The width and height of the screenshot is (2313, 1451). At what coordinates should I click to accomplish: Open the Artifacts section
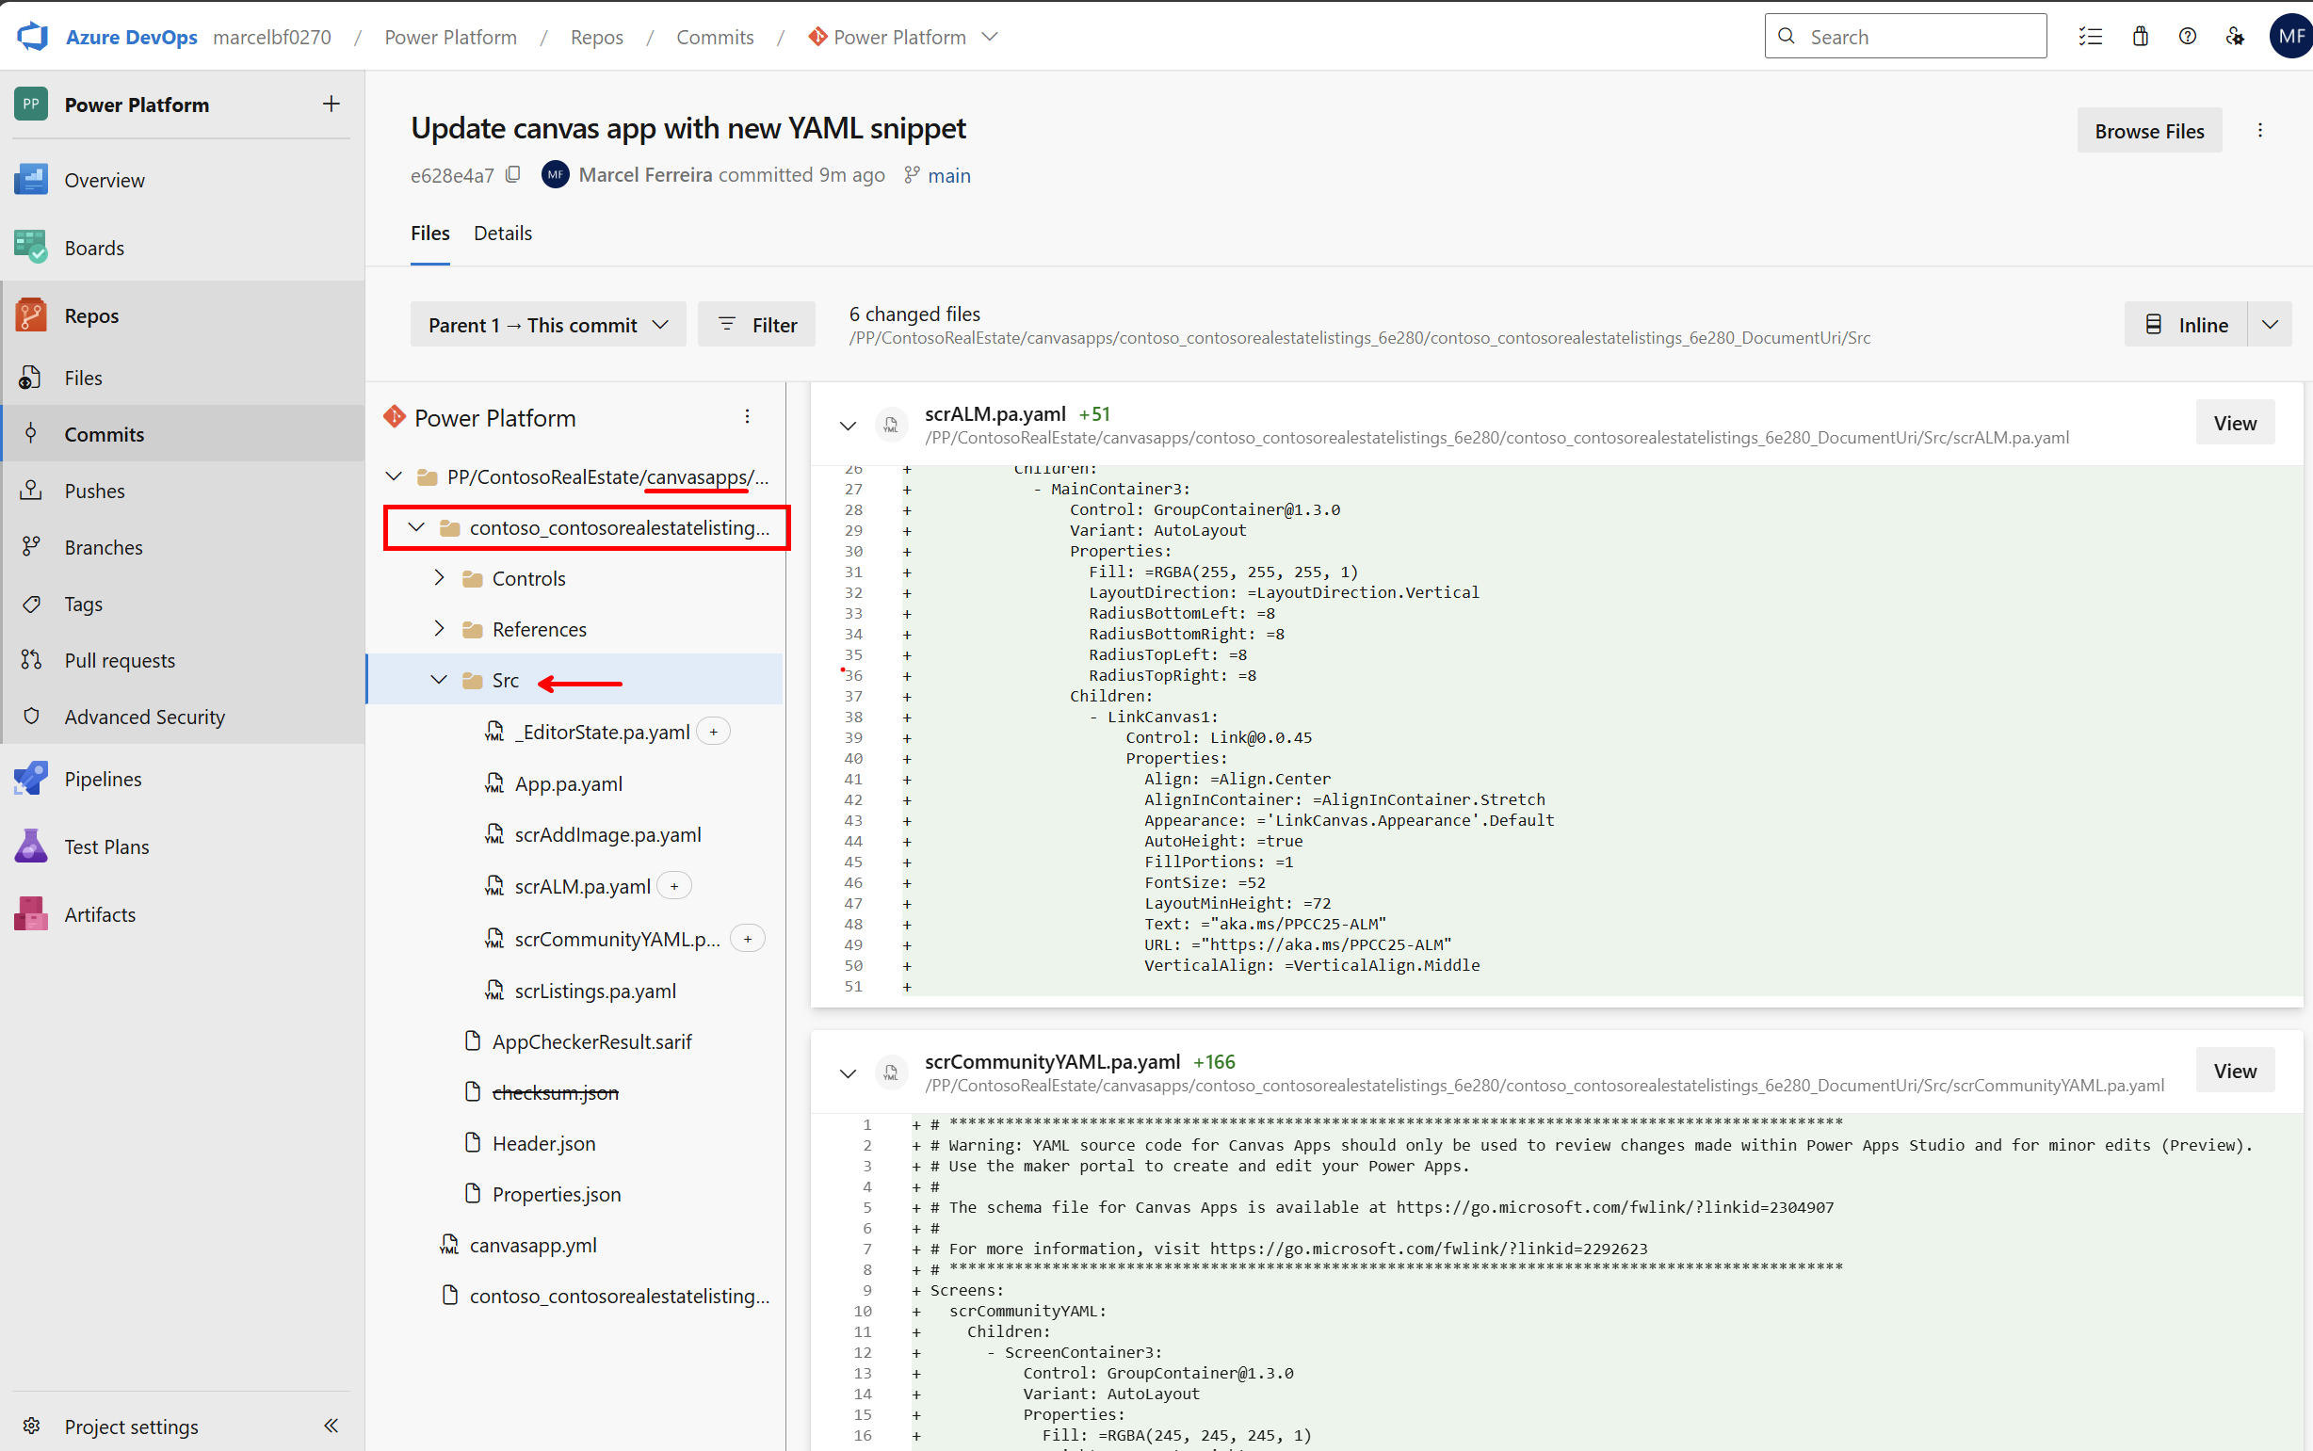pyautogui.click(x=100, y=913)
